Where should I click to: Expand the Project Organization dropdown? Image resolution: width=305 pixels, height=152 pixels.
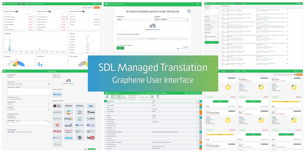28,104
